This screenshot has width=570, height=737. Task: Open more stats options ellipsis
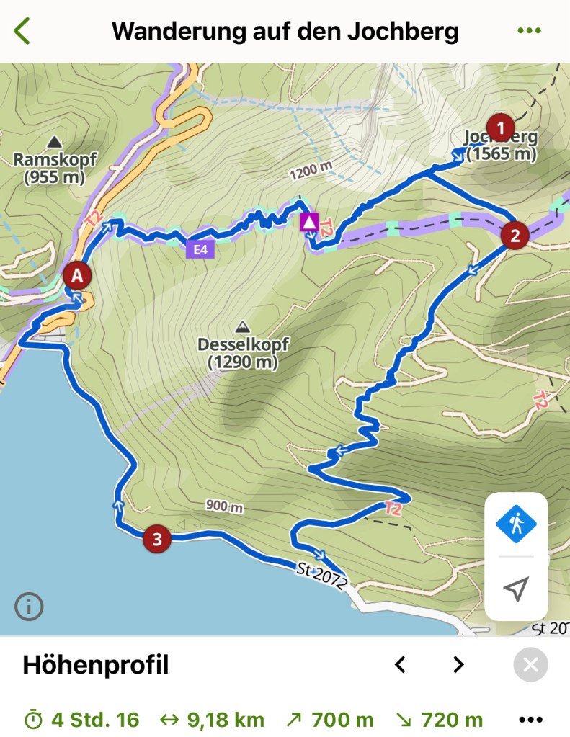(530, 720)
